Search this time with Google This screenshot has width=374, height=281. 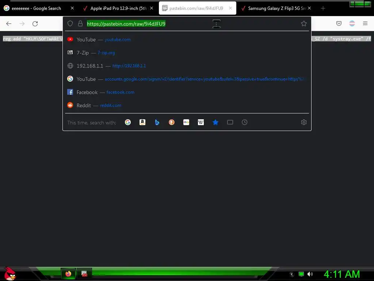click(x=128, y=122)
